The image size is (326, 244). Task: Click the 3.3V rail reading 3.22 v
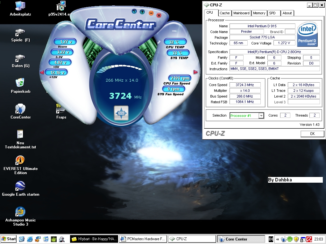point(62,52)
